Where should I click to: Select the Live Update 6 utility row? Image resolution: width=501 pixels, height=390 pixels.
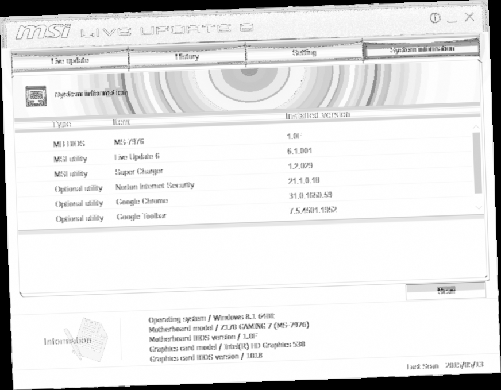[172, 155]
